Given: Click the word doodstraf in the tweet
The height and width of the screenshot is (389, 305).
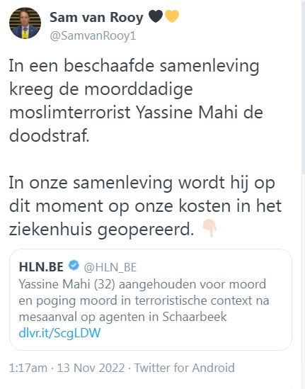Looking at the screenshot, I should [49, 135].
